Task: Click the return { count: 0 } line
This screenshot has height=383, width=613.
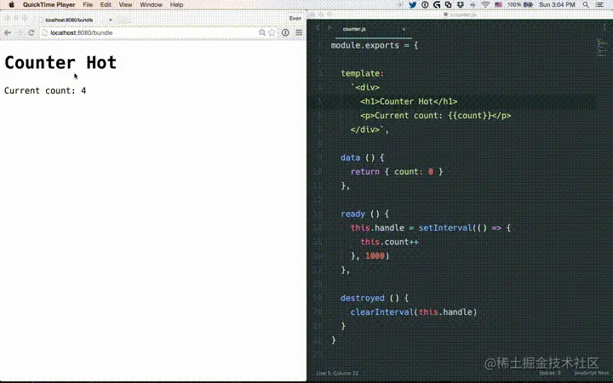Action: click(x=397, y=172)
